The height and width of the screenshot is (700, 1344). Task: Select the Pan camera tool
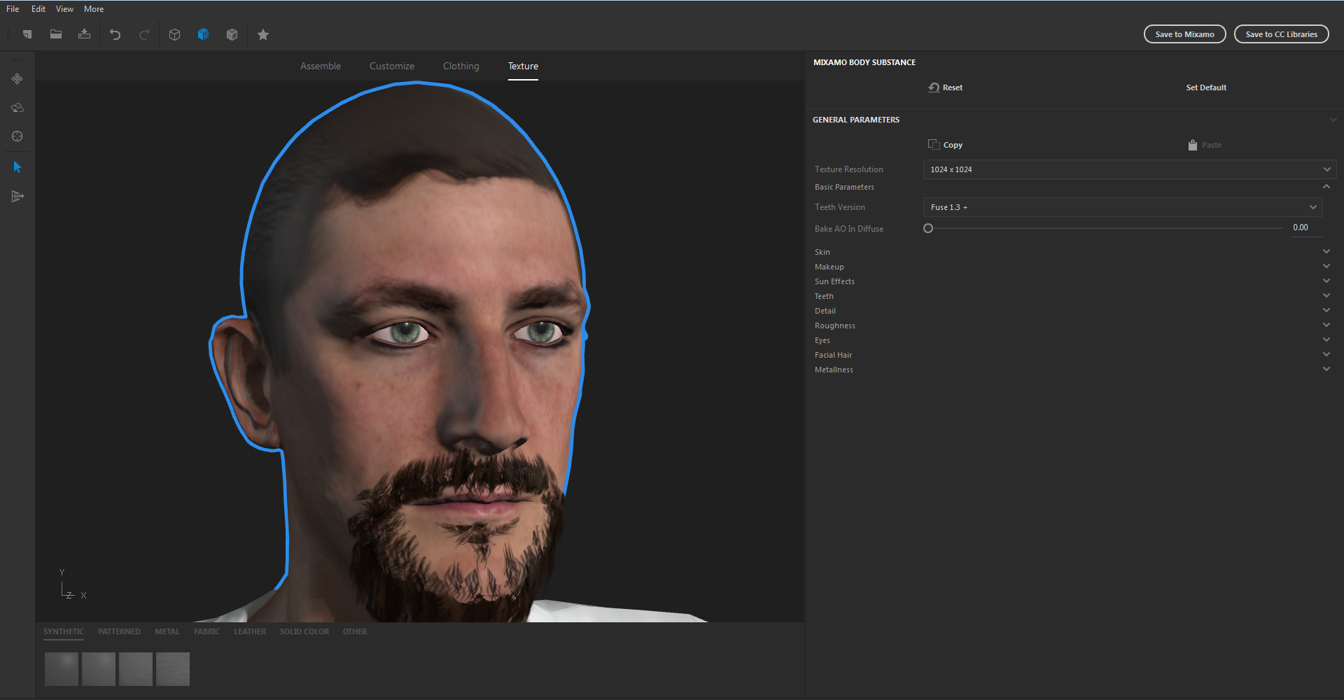click(17, 78)
